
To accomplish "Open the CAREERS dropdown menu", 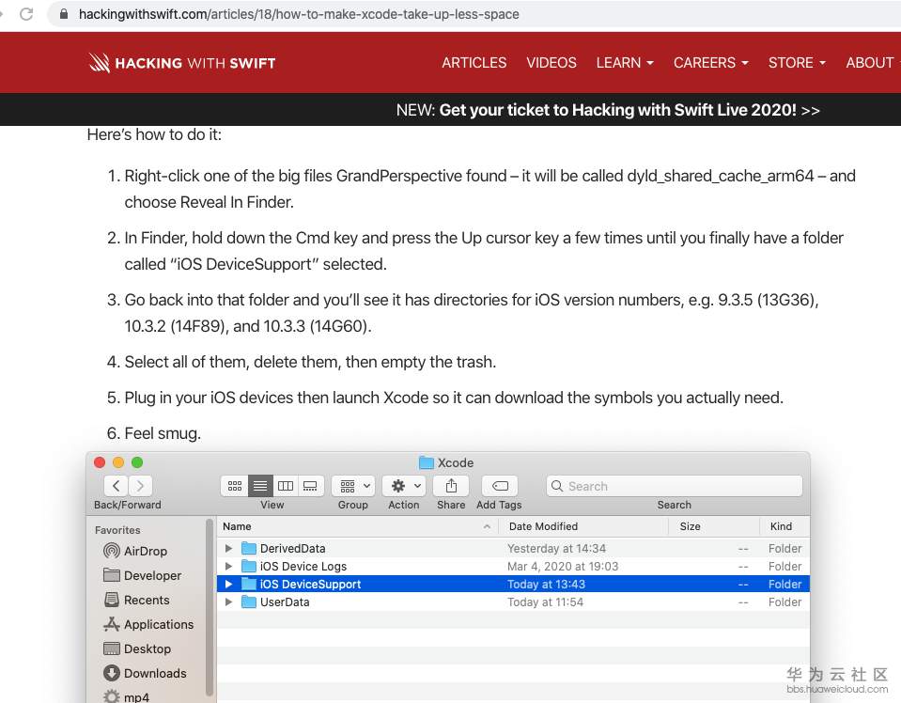I will tap(711, 63).
